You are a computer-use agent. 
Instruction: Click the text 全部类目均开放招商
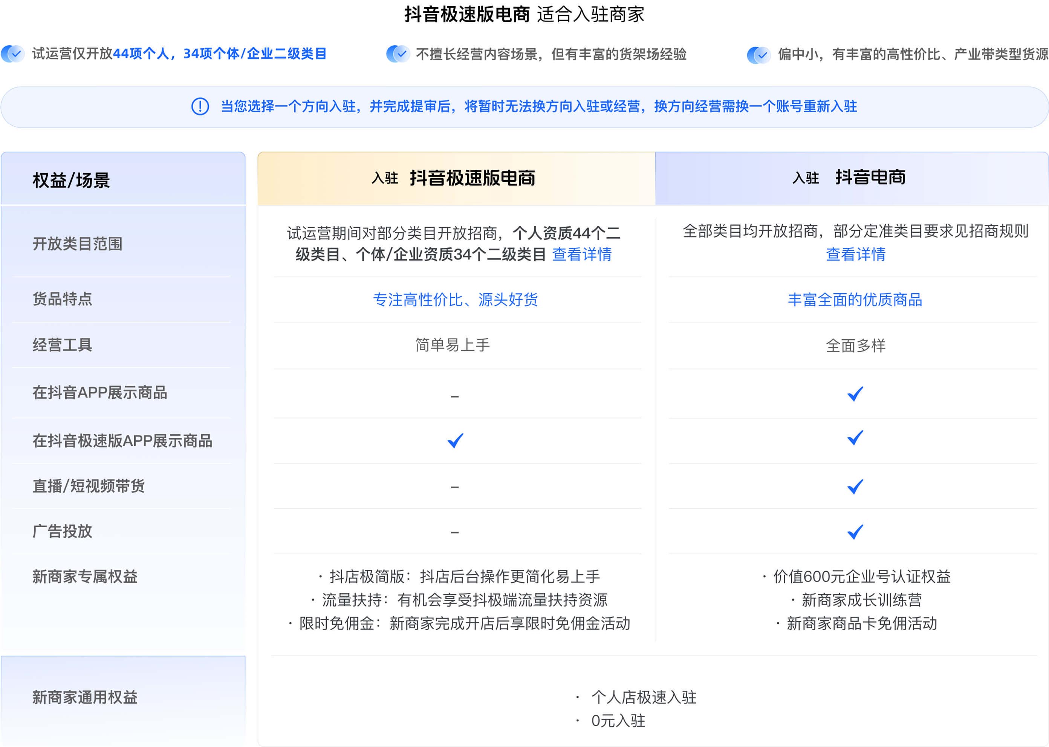point(750,231)
